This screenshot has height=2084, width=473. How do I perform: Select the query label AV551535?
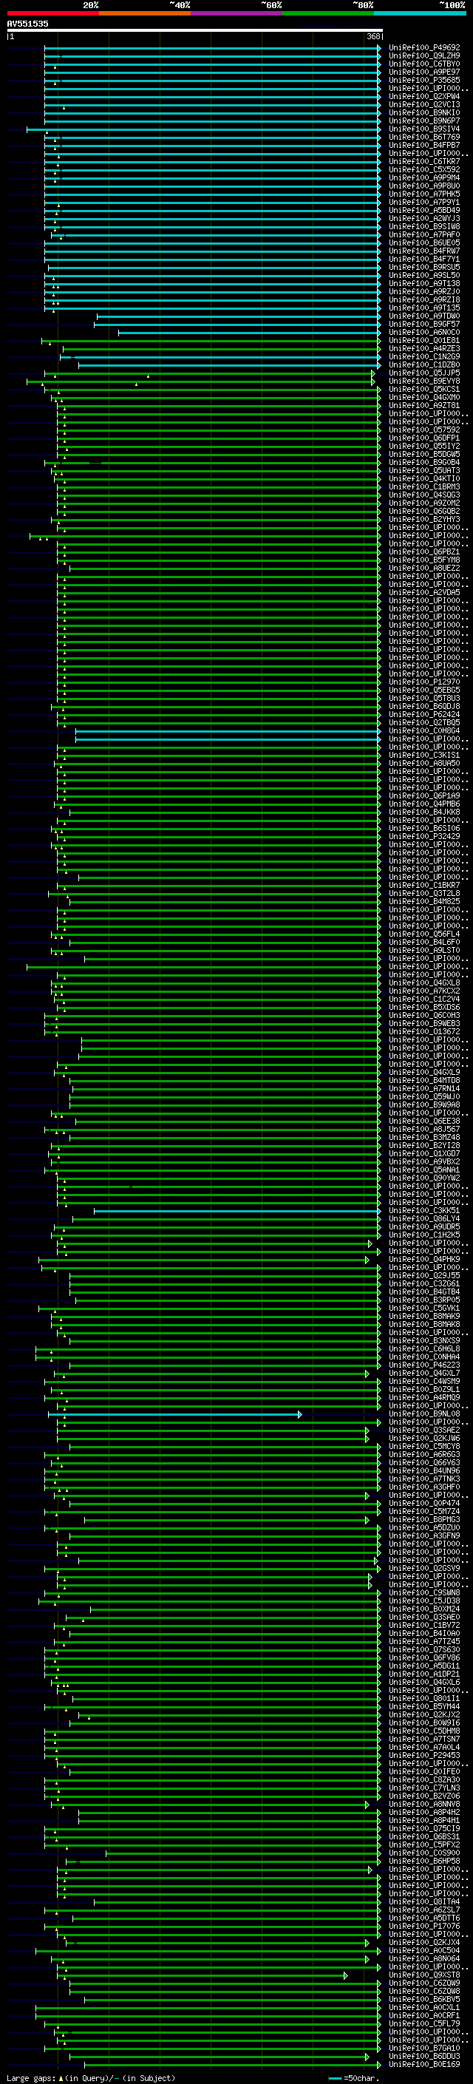[27, 24]
